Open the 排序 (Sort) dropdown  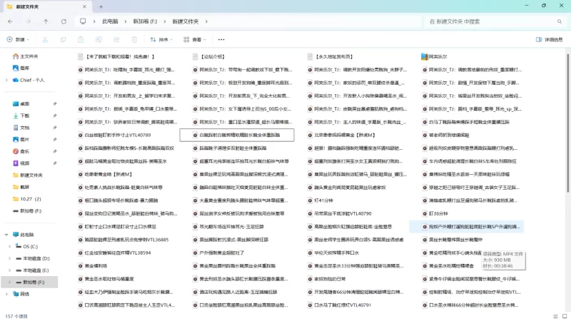pos(161,39)
